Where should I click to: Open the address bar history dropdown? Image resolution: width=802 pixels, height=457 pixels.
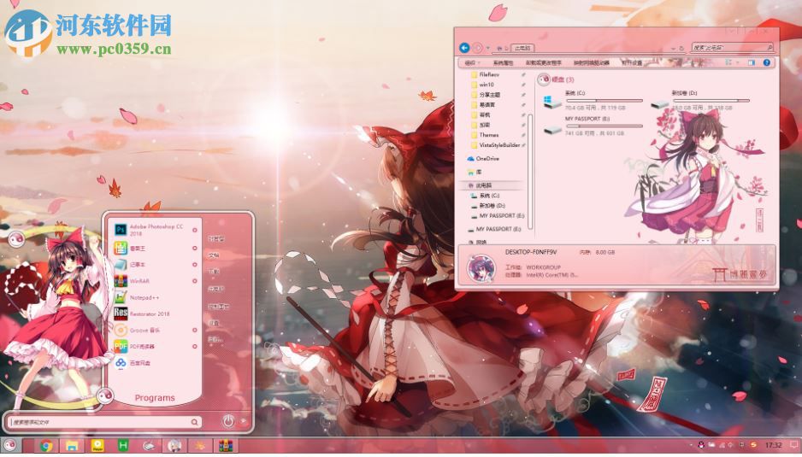(x=673, y=49)
